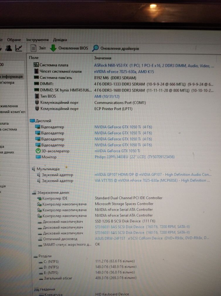Select the Загальний обсяг row
221x296 pixels.
pyautogui.click(x=88, y=278)
